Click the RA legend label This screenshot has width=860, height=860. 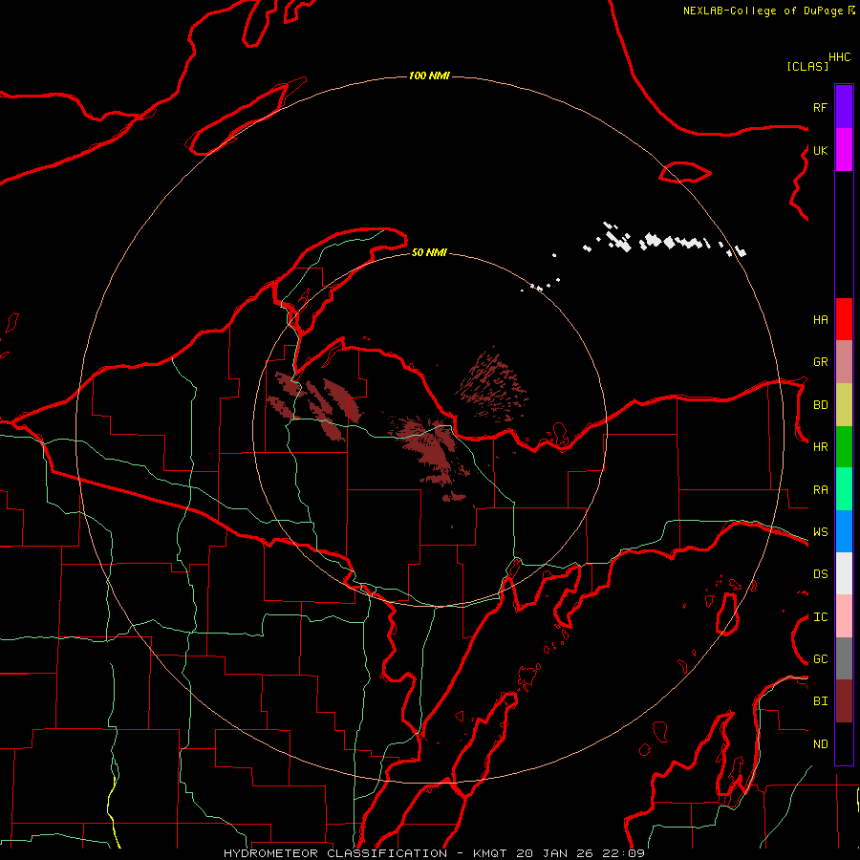pos(820,489)
